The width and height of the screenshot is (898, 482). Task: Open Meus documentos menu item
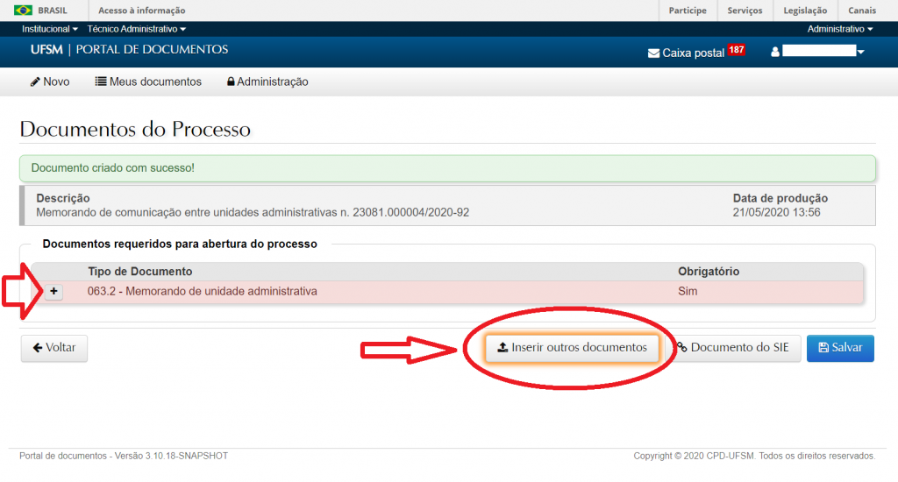(x=148, y=82)
